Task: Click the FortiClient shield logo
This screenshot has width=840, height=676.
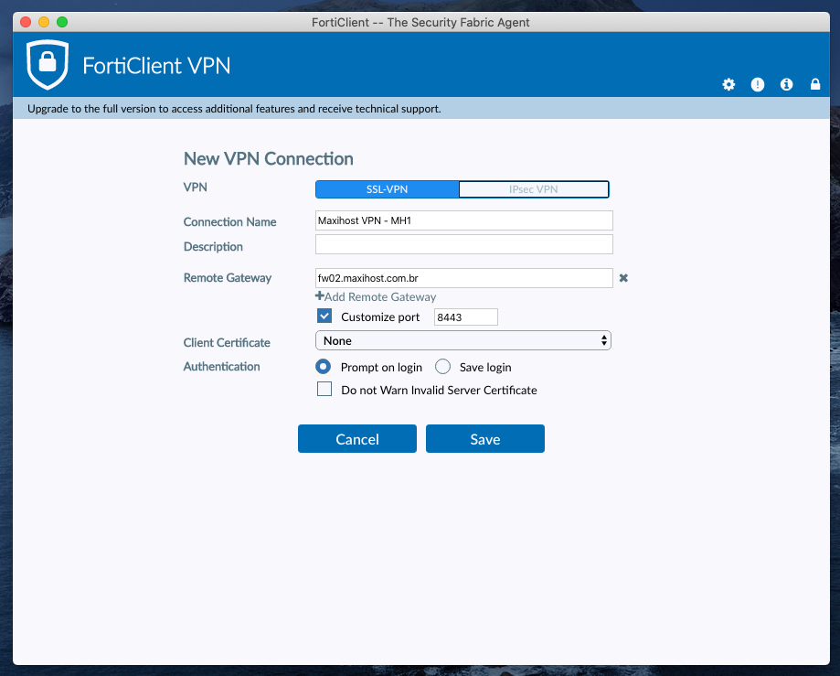Action: 48,64
